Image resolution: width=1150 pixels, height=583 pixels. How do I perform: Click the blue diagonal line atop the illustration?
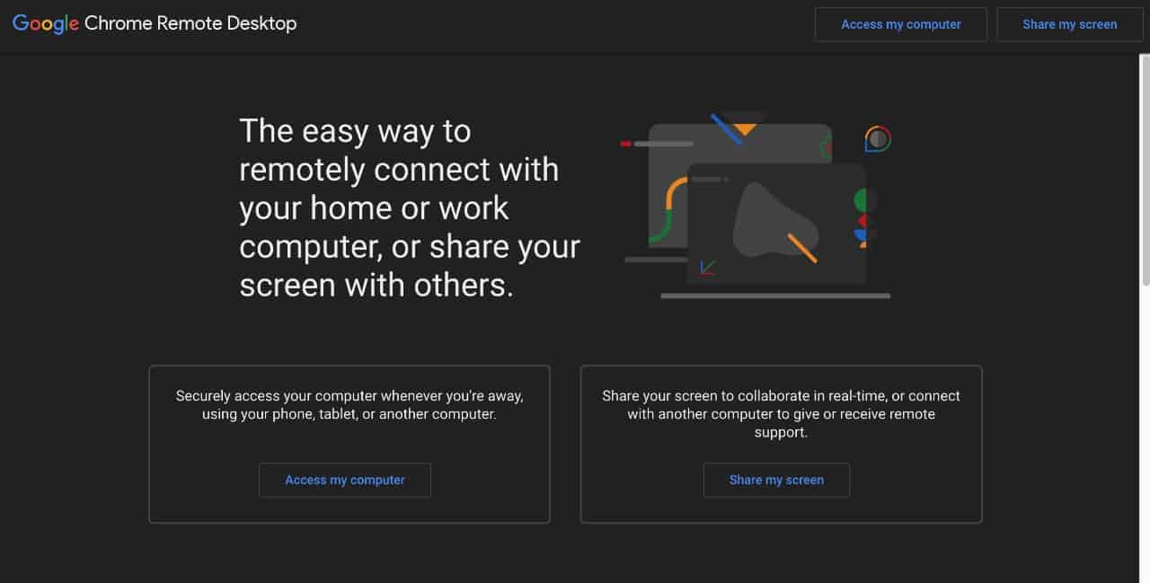(x=726, y=128)
